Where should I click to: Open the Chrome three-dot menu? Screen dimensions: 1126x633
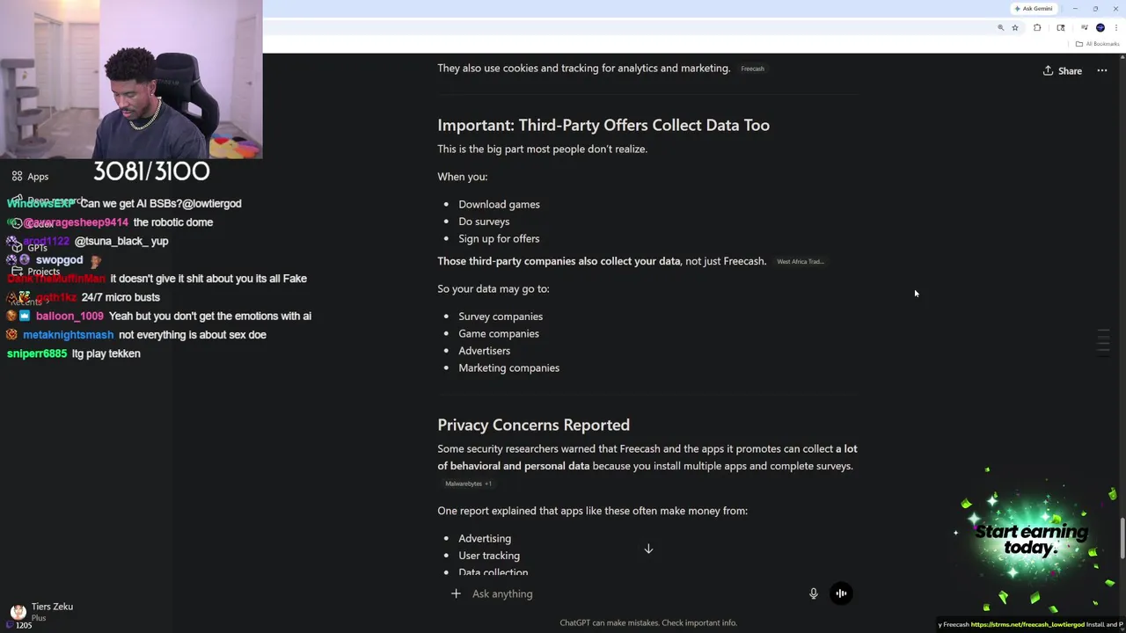tap(1116, 28)
